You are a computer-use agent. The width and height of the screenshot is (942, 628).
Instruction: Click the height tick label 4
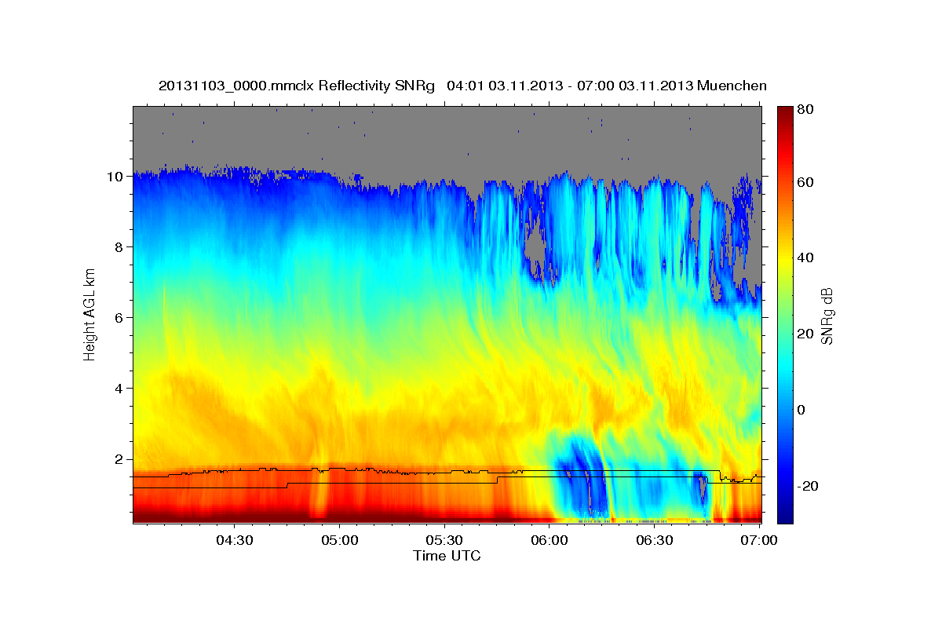[x=119, y=389]
